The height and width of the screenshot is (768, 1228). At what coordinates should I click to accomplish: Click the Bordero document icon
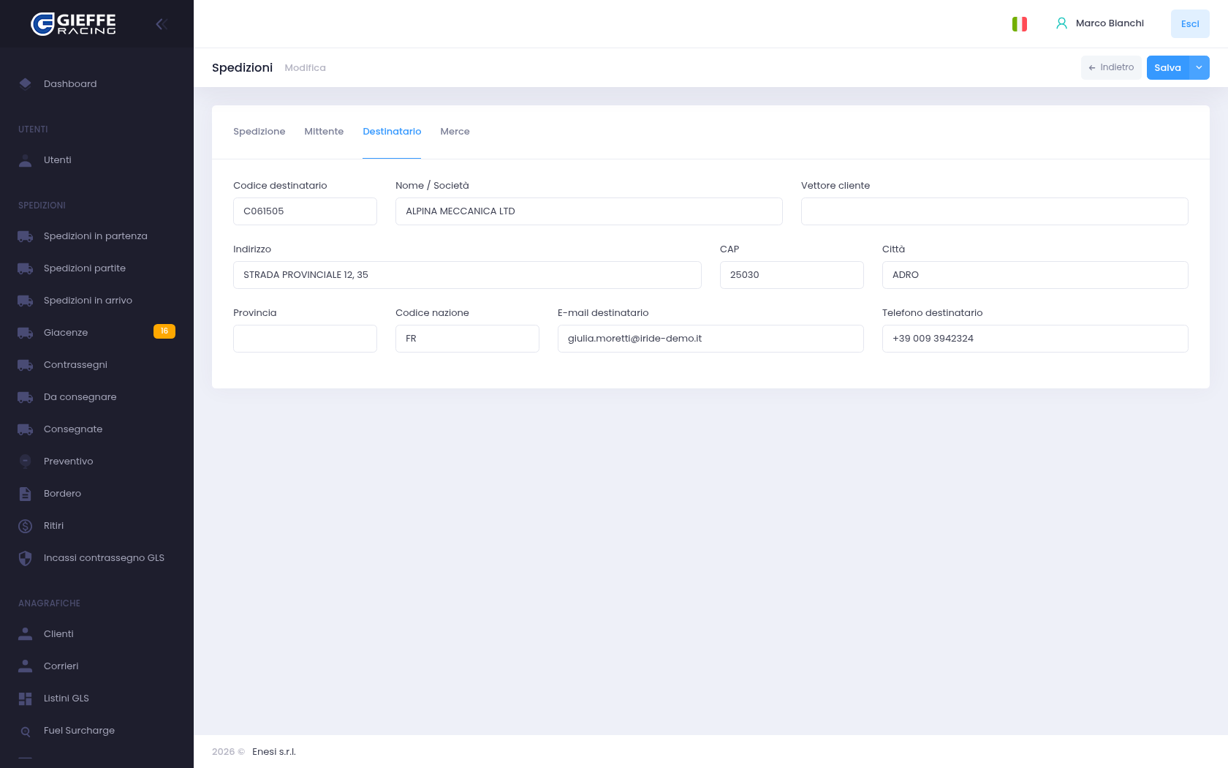[x=26, y=494]
